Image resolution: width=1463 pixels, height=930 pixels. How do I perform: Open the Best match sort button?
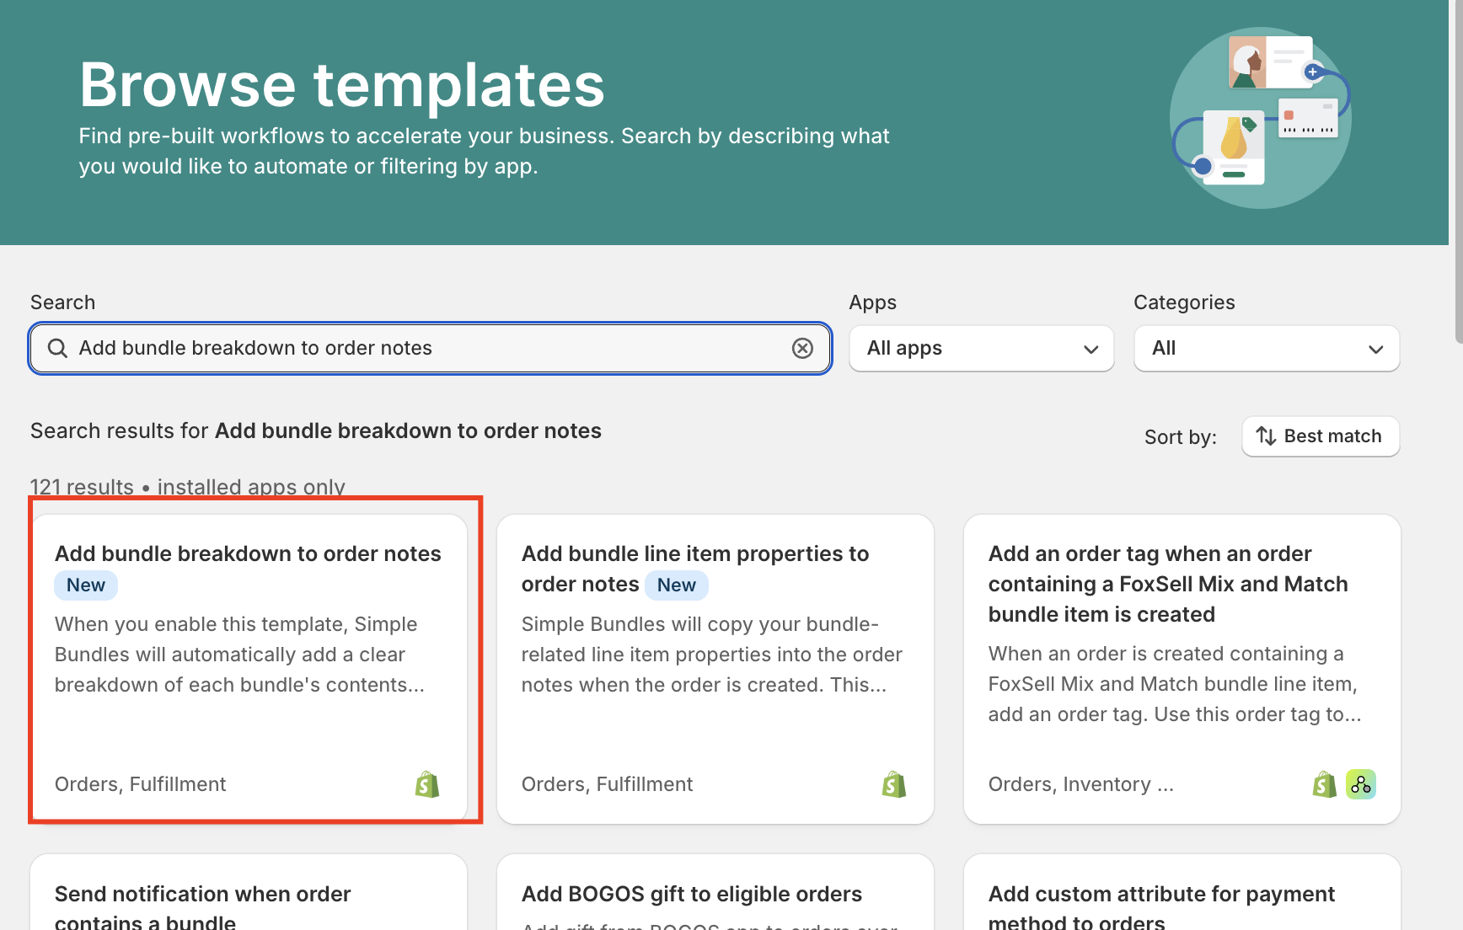(1320, 436)
